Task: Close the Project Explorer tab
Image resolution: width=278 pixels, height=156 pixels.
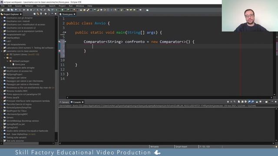Action: (x=21, y=14)
